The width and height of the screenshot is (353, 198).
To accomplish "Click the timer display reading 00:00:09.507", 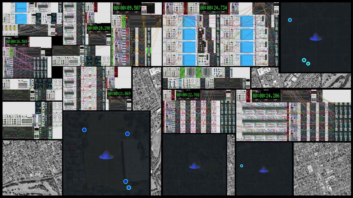I will pyautogui.click(x=127, y=8).
